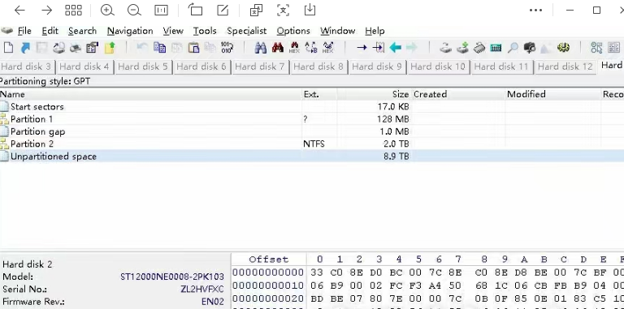The width and height of the screenshot is (624, 309).
Task: Open the Edit menu
Action: [50, 31]
